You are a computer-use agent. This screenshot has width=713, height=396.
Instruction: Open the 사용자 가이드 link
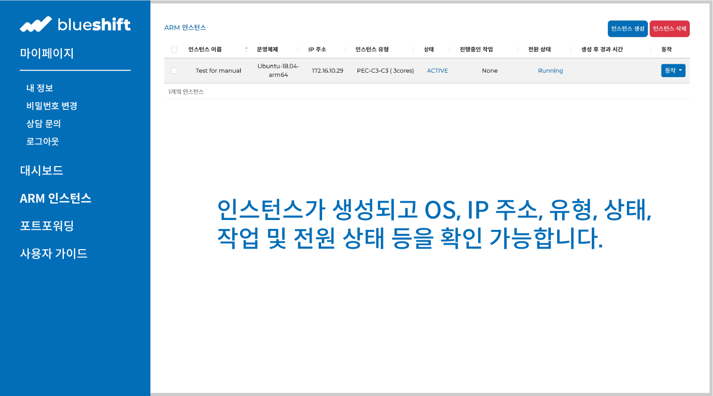(53, 253)
